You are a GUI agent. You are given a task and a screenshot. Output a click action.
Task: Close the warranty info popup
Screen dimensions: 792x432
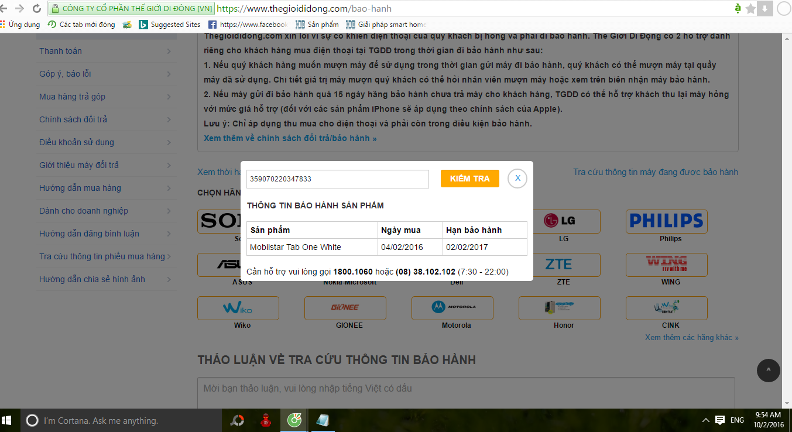pyautogui.click(x=517, y=179)
